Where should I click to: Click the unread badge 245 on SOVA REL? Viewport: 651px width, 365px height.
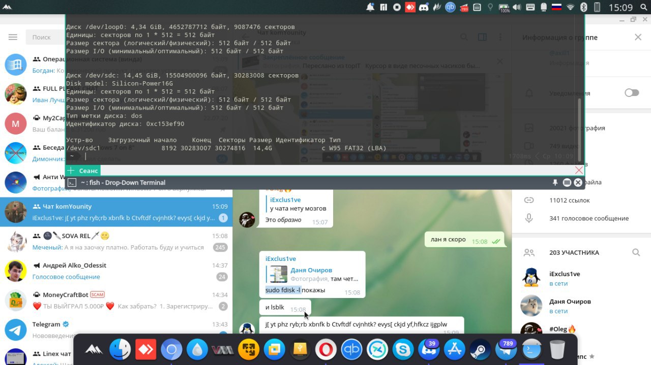(x=220, y=247)
